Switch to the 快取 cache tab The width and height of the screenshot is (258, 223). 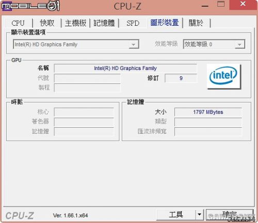pyautogui.click(x=47, y=23)
